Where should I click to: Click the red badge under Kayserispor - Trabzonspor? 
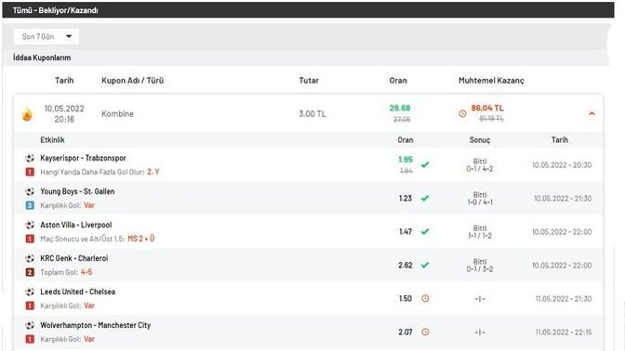[x=30, y=172]
